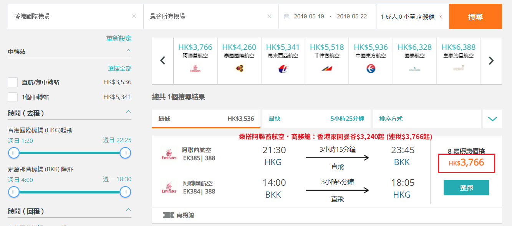This screenshot has height=226, width=512.
Task: Click the 香港國際機場 origin input field
Action: (x=75, y=16)
